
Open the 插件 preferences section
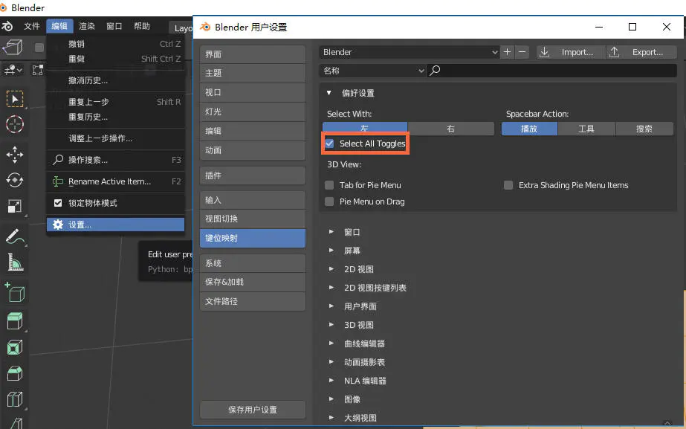point(253,175)
